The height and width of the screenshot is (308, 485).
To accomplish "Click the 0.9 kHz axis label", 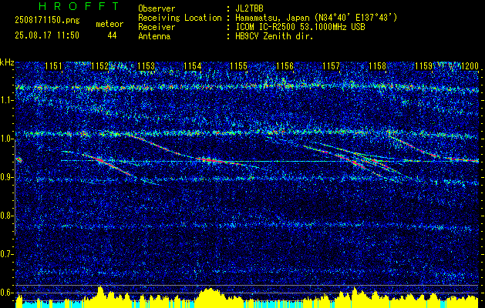I will click(x=6, y=177).
